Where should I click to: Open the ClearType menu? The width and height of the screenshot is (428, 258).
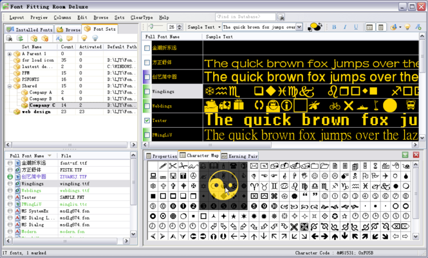(141, 17)
